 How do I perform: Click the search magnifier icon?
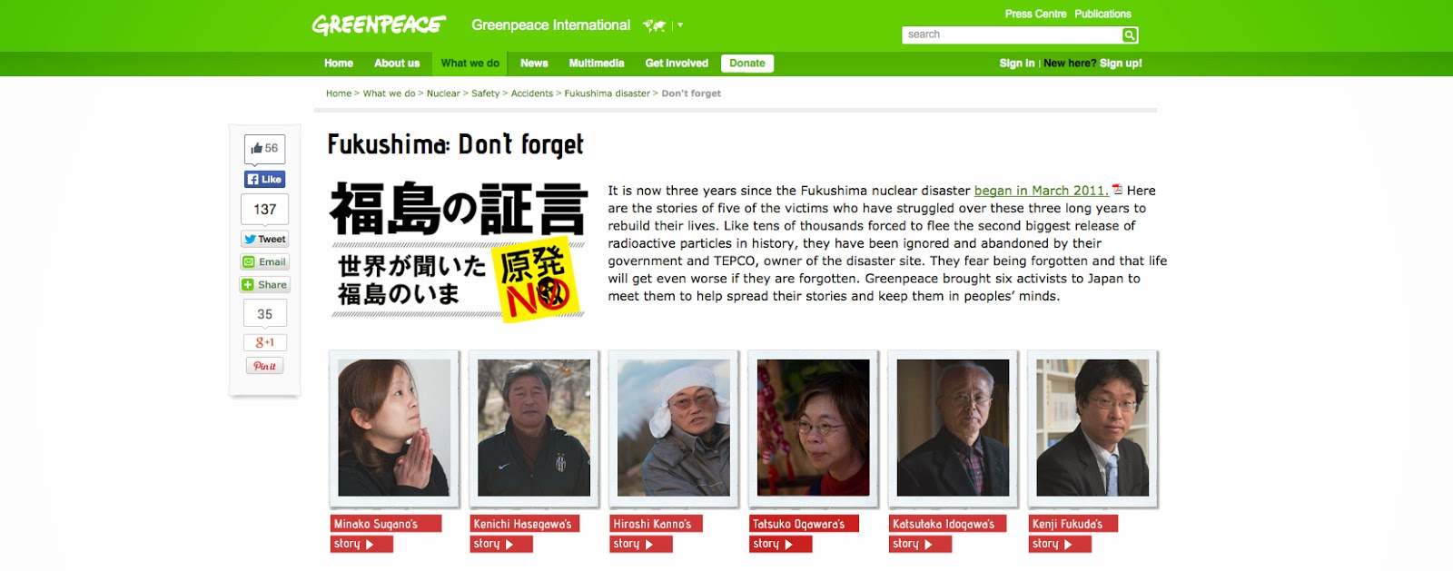(1130, 34)
